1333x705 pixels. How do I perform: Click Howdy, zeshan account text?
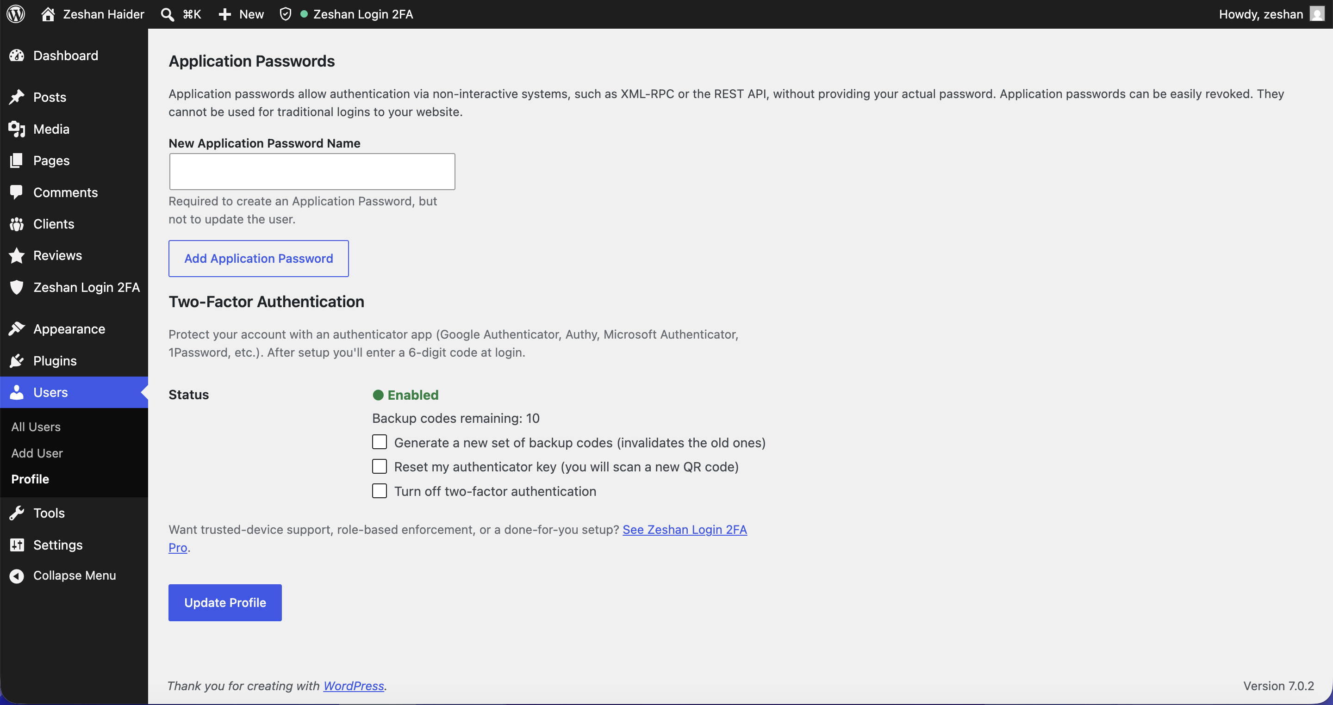[x=1260, y=14]
